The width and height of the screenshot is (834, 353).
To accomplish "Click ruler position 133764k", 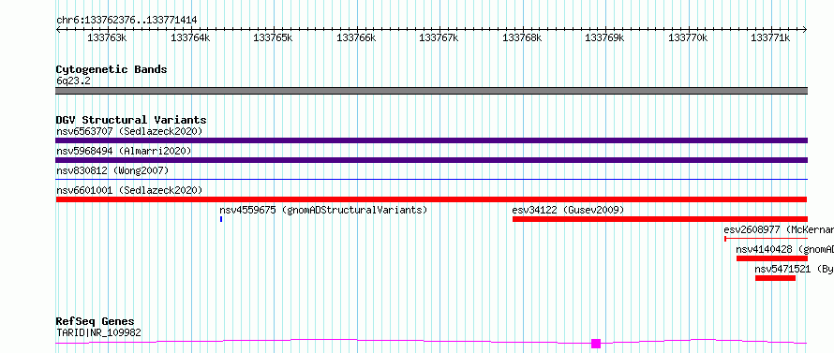I will click(x=190, y=37).
